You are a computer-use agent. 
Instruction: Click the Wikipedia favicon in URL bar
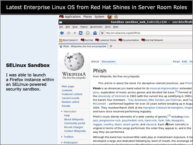[x=102, y=33]
